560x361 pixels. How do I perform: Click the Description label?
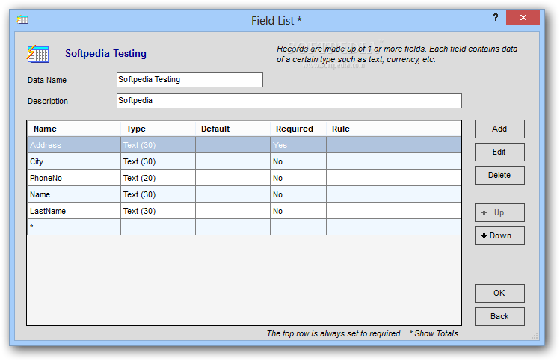tap(48, 102)
